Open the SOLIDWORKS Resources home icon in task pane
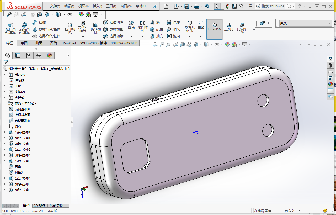The image size is (336, 215). click(x=330, y=59)
